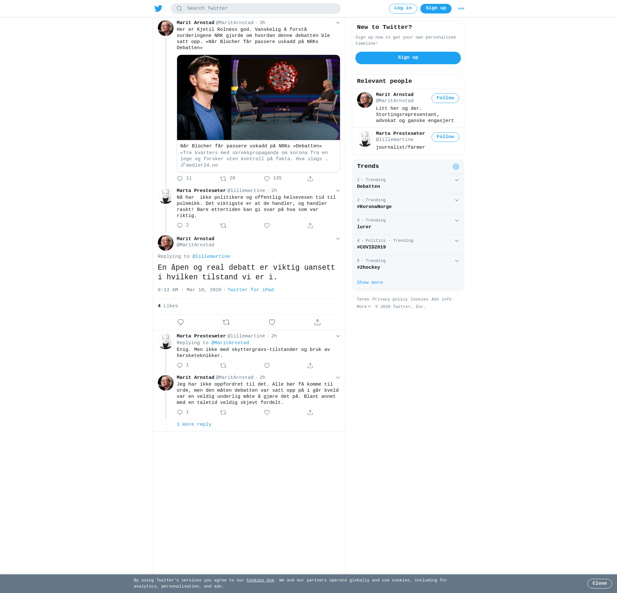The width and height of the screenshot is (617, 593).
Task: Open Cookies Use link in banner
Action: click(x=260, y=580)
